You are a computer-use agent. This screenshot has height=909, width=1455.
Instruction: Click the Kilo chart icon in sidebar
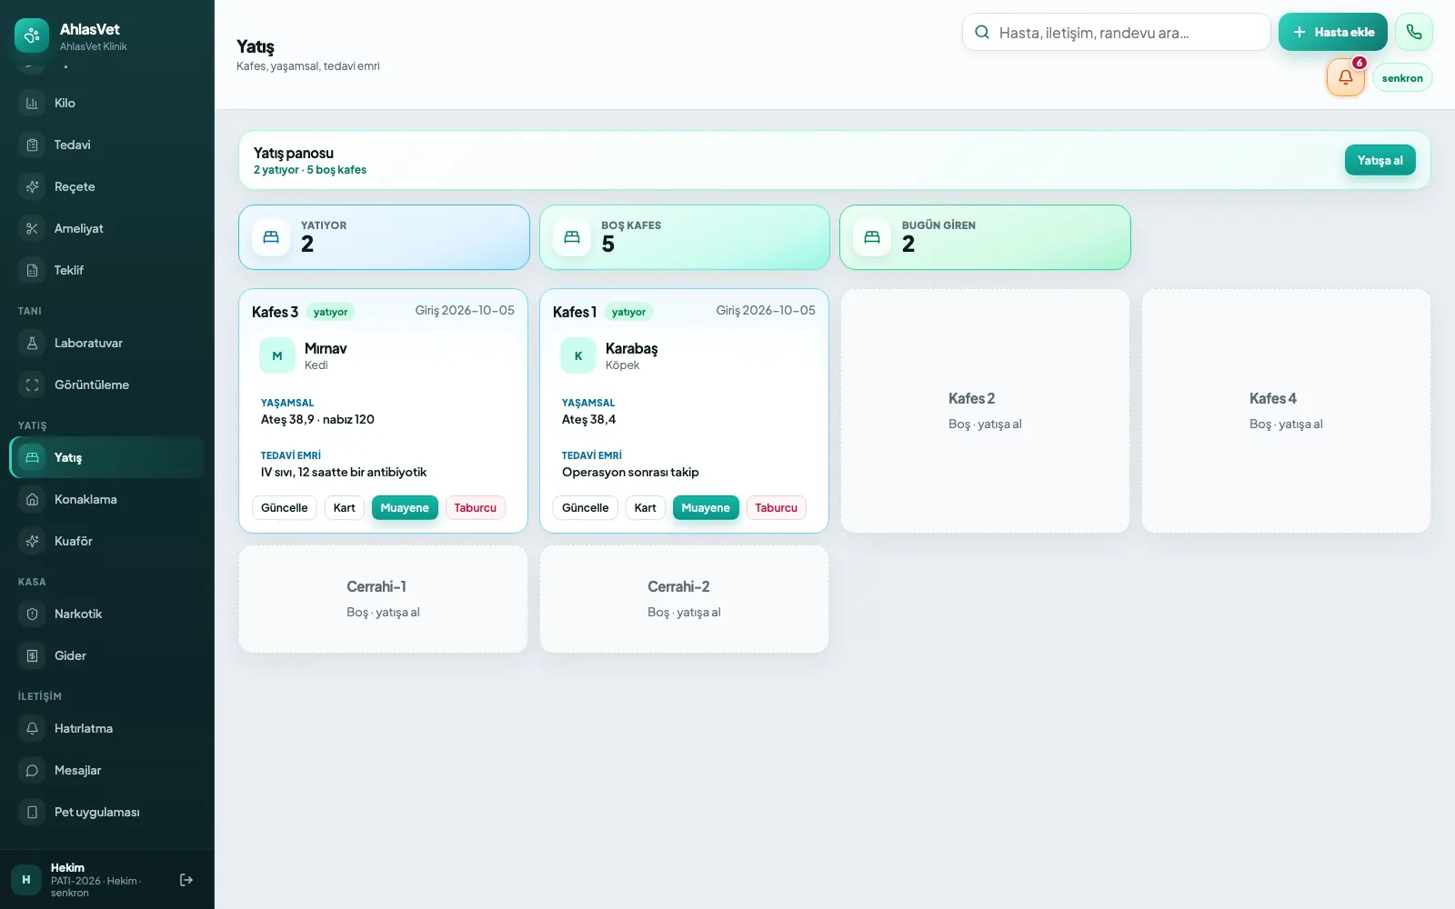[32, 103]
